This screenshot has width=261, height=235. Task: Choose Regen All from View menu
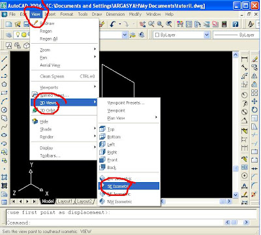click(49, 39)
